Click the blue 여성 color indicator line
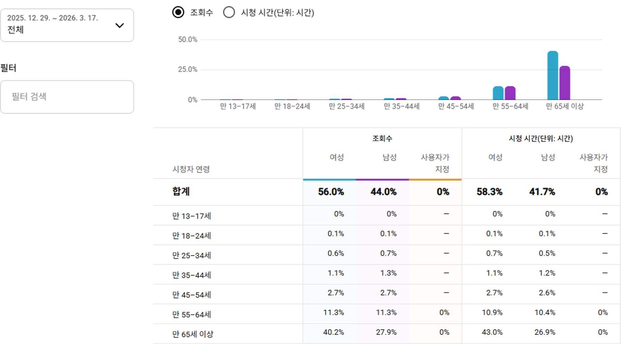This screenshot has width=621, height=351. click(329, 180)
